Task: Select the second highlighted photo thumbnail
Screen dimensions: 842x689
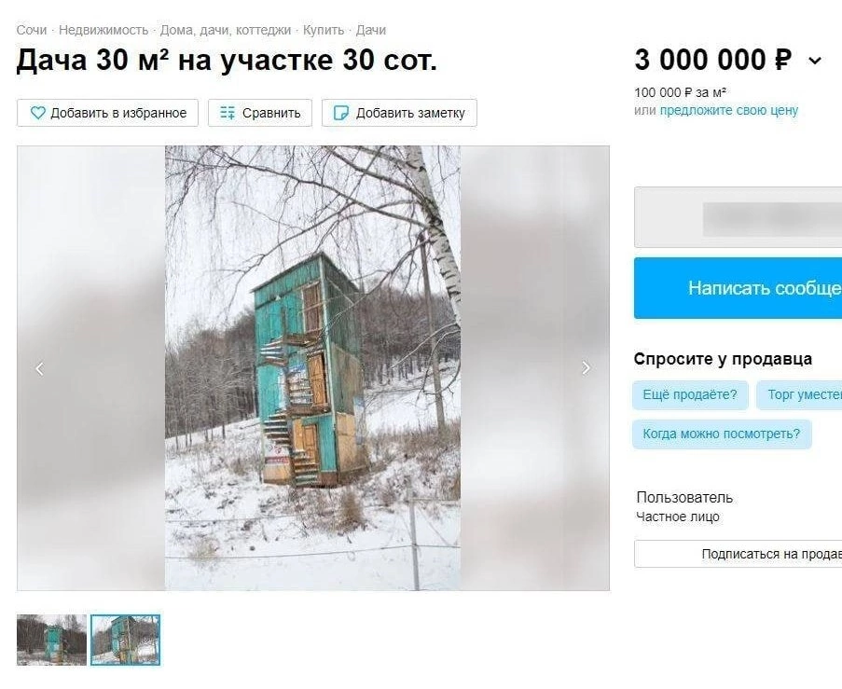Action: (x=126, y=641)
